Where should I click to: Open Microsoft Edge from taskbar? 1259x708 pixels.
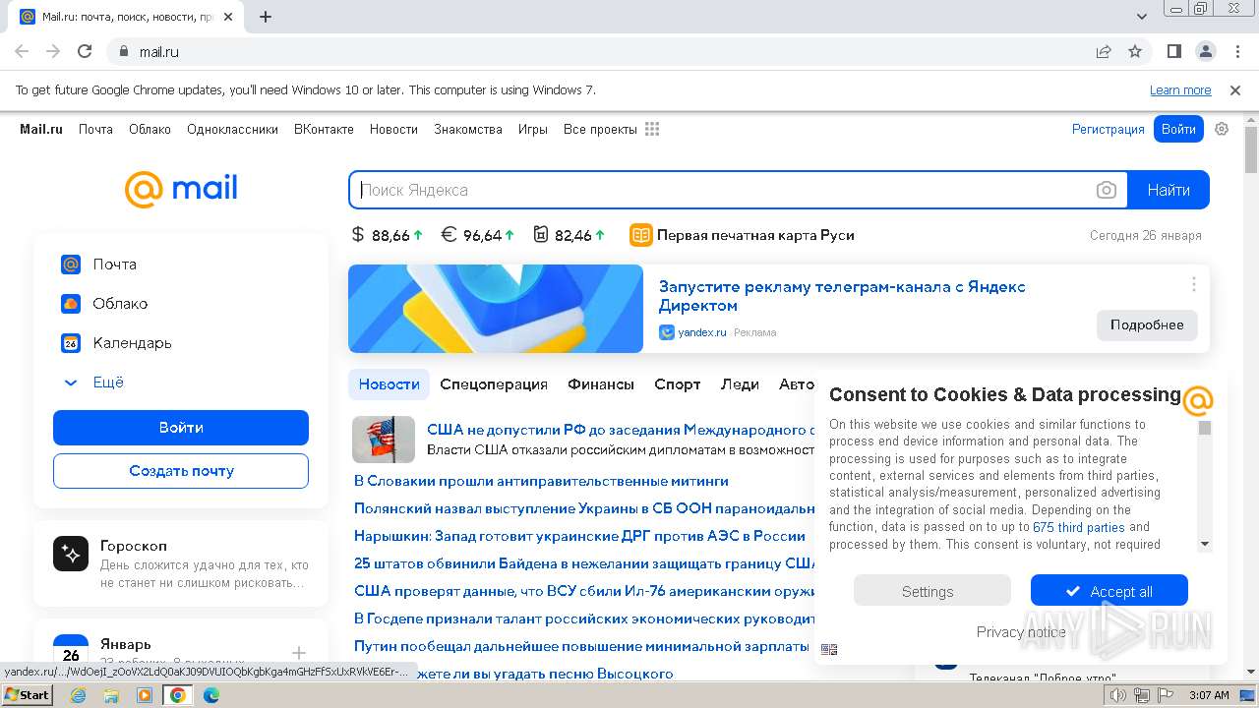tap(210, 695)
